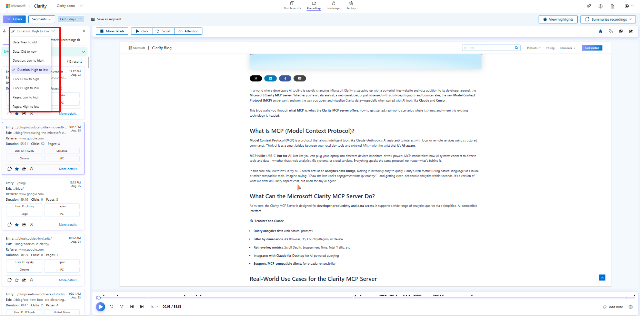Open the documentation page icon
This screenshot has height=316, width=640.
click(x=612, y=6)
